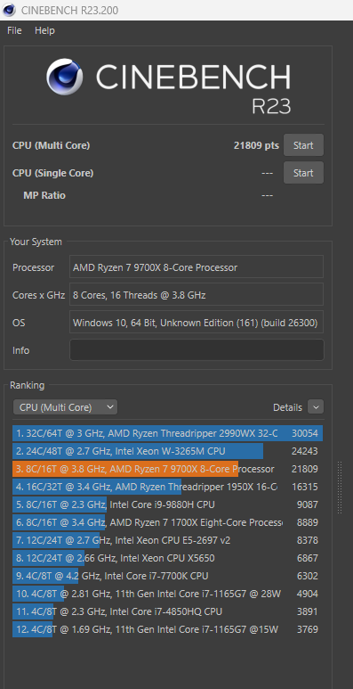The height and width of the screenshot is (689, 353).
Task: Click into the Info input field
Action: 197,350
